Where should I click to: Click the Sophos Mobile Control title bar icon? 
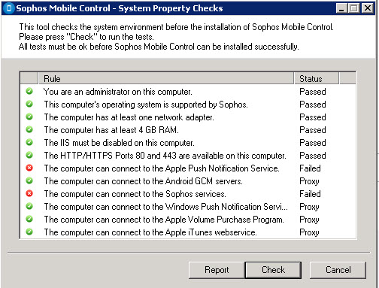9,8
